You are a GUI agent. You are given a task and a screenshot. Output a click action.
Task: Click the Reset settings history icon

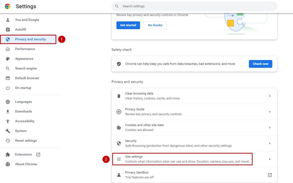(x=8, y=140)
